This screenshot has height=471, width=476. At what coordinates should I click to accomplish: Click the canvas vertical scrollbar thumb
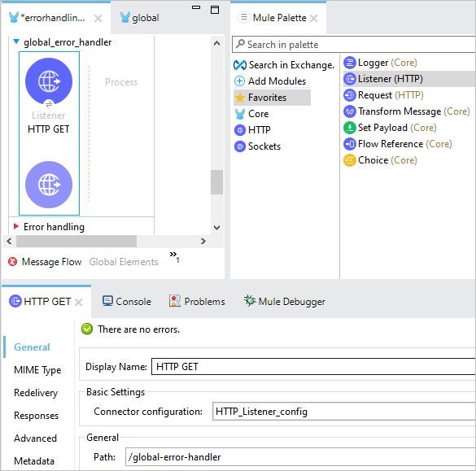point(216,182)
